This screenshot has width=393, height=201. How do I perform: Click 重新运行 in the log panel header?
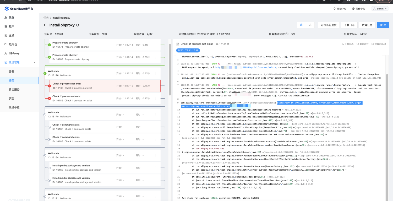pos(363,44)
